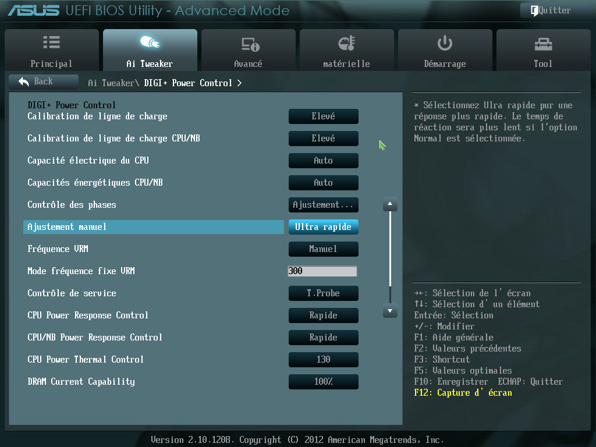This screenshot has height=447, width=596.
Task: Open Calibration de ligne de charge dropdown
Action: [324, 116]
